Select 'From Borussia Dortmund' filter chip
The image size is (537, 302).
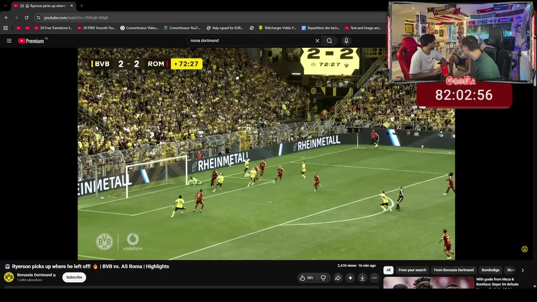point(454,270)
